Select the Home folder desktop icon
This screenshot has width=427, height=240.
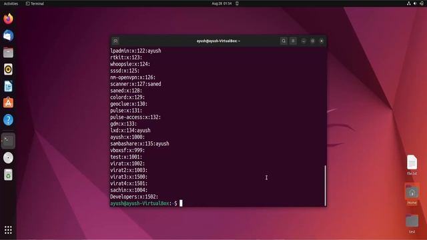pyautogui.click(x=412, y=194)
